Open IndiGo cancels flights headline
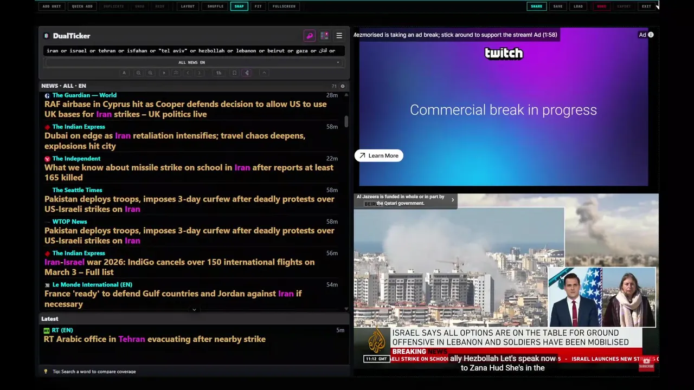The width and height of the screenshot is (694, 390). pyautogui.click(x=179, y=267)
